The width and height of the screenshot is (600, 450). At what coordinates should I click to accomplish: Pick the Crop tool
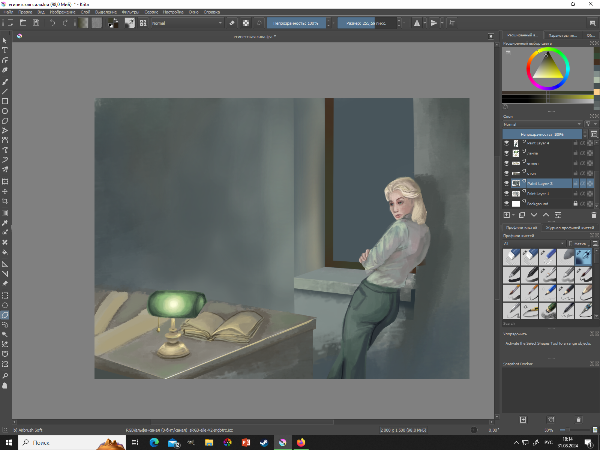click(x=5, y=201)
